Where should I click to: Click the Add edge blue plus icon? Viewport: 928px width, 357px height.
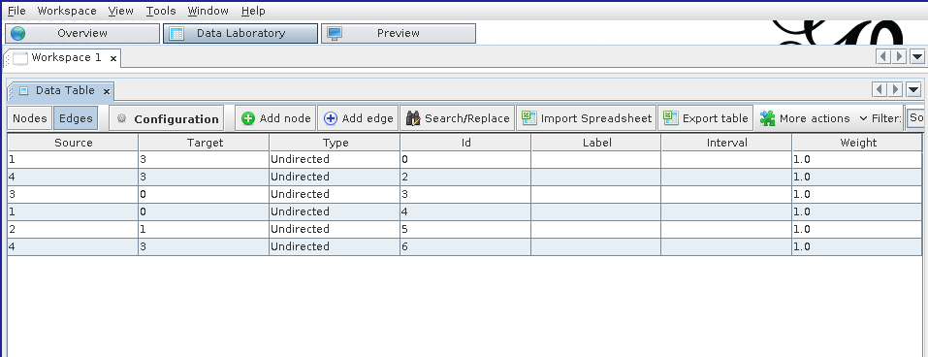331,118
